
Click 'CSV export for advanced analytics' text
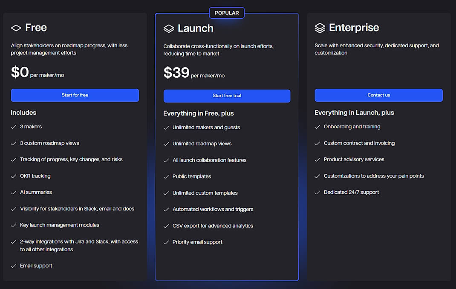point(213,226)
